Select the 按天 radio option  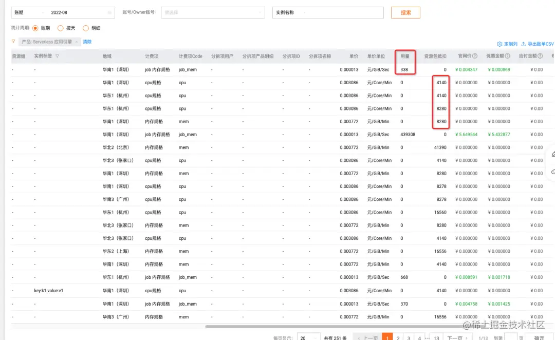click(x=61, y=28)
